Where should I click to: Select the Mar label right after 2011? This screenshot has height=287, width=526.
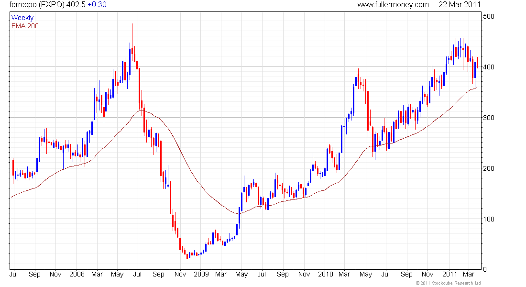pyautogui.click(x=469, y=274)
